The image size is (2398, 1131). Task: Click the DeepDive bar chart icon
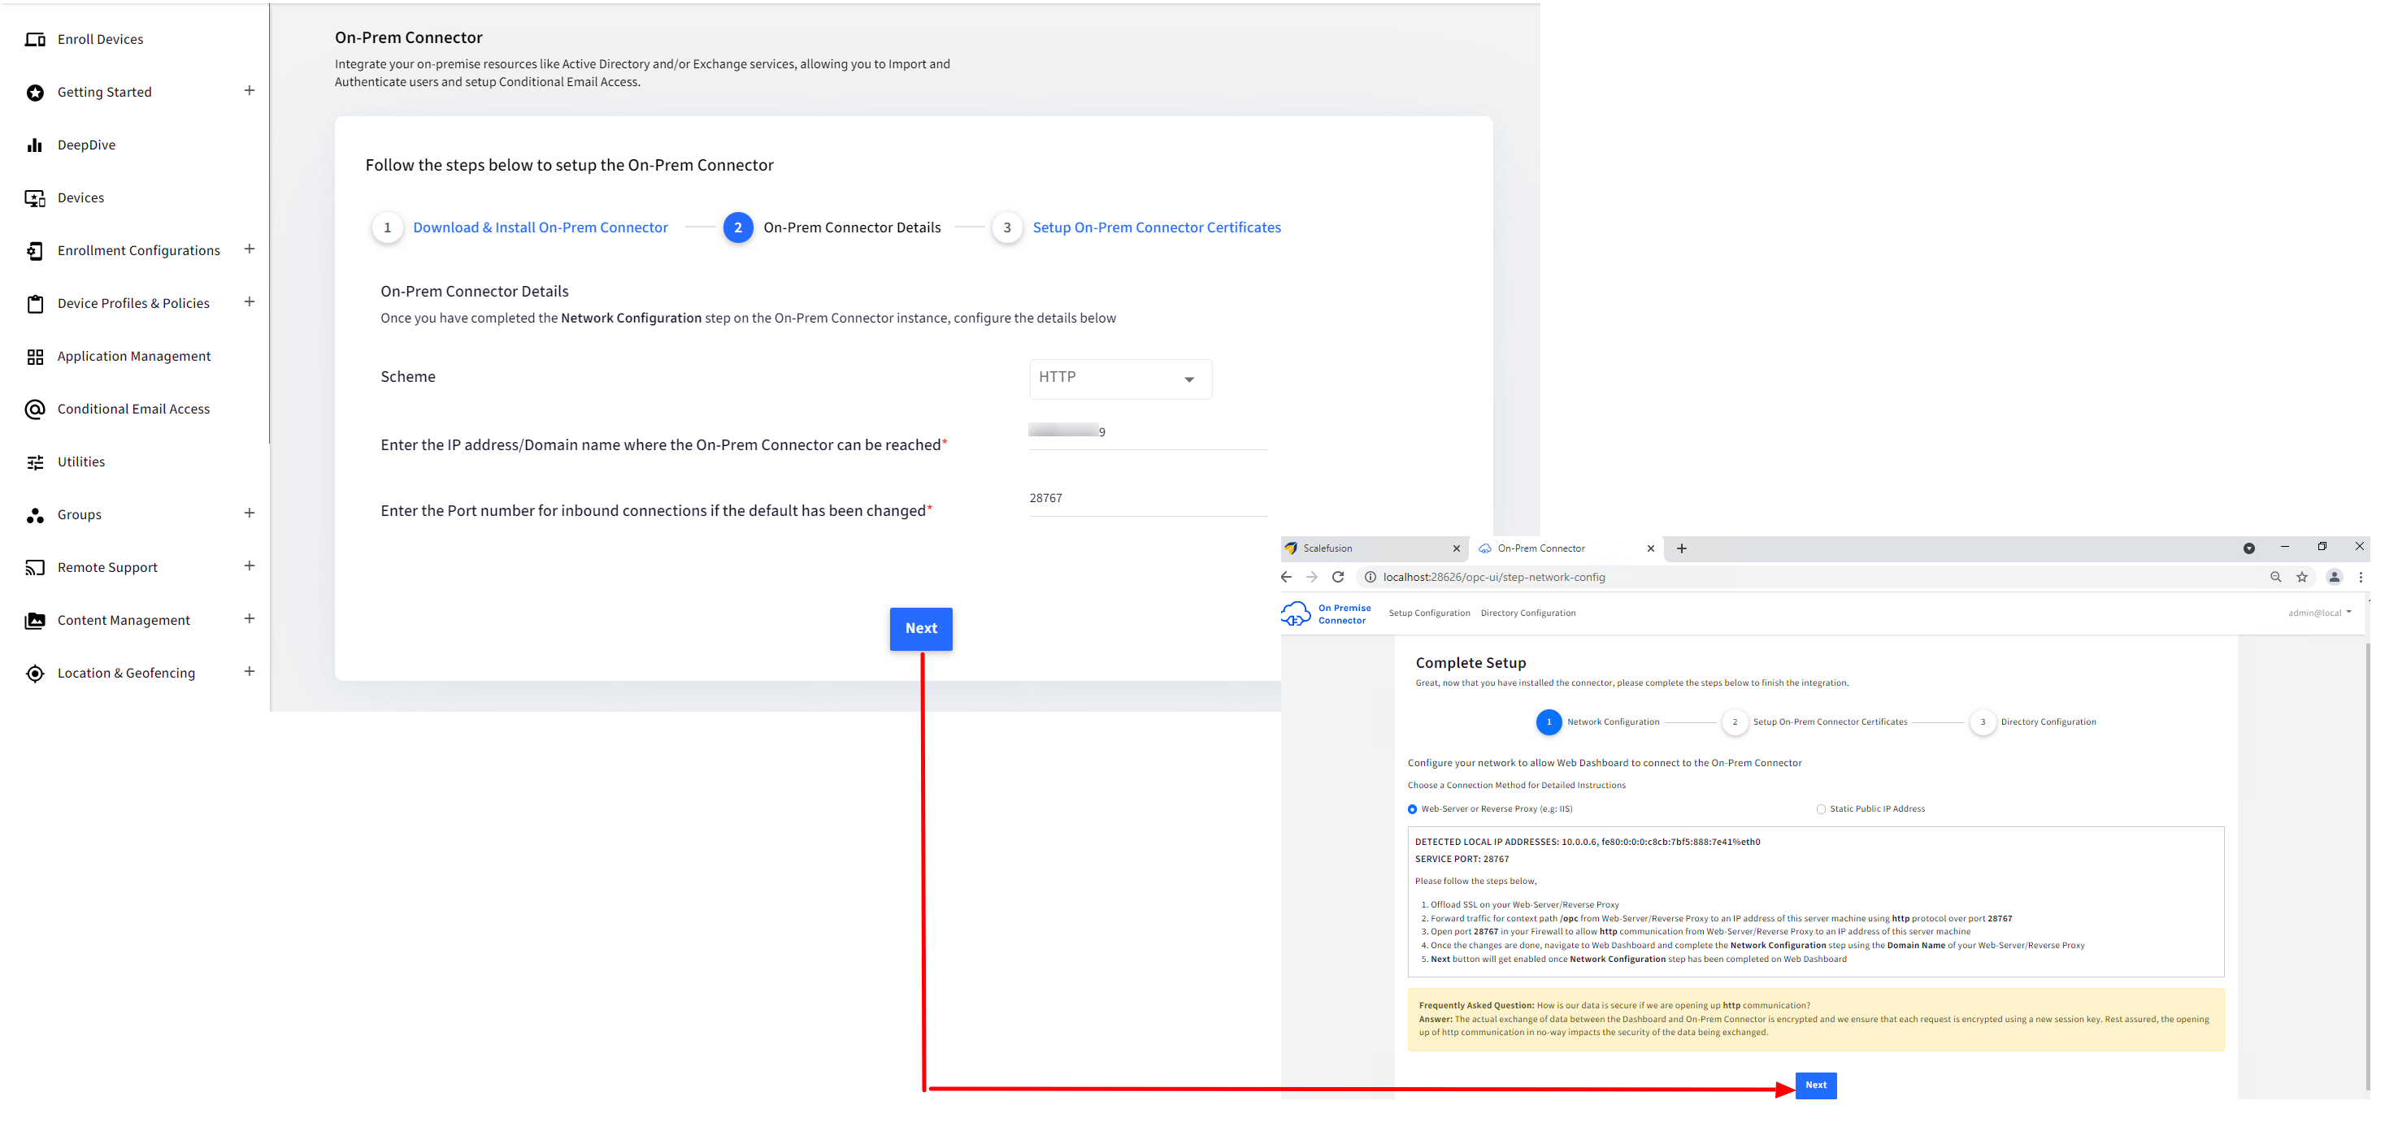click(x=36, y=145)
